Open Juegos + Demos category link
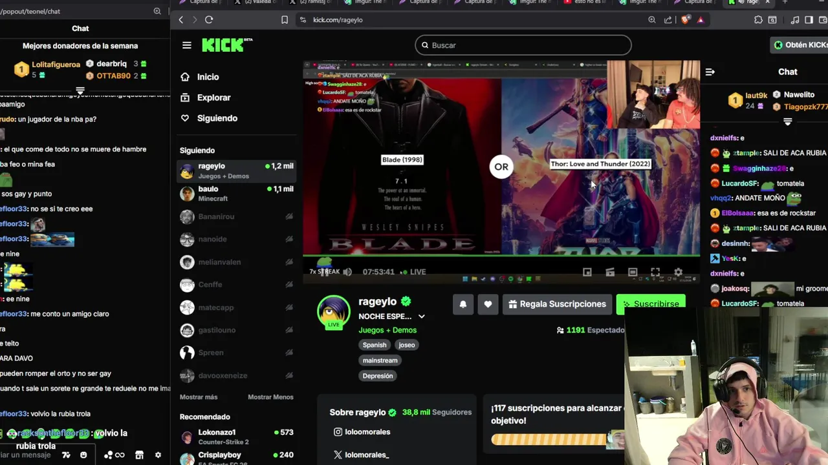828x465 pixels. click(x=387, y=330)
